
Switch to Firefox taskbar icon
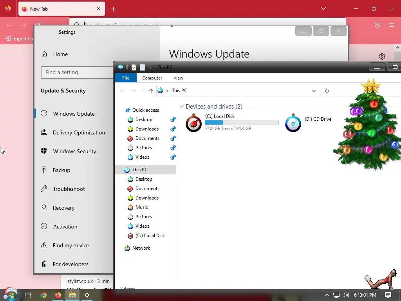click(58, 295)
